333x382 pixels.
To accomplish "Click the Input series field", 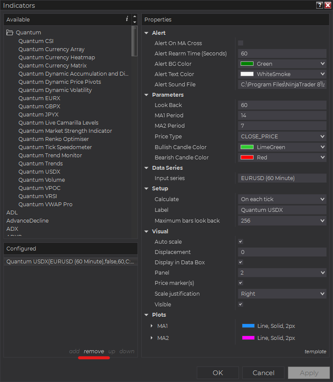I will tap(282, 178).
